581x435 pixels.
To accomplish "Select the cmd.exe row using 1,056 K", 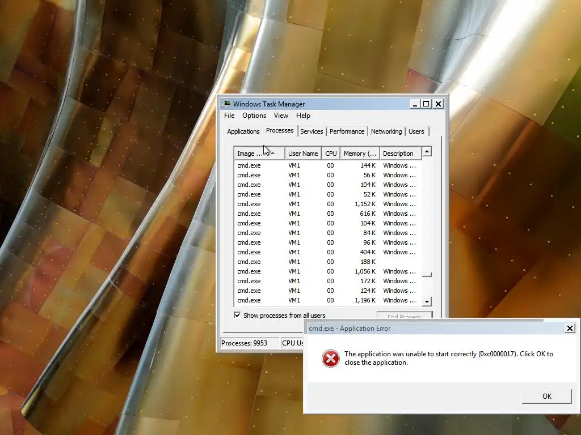I will pos(327,271).
